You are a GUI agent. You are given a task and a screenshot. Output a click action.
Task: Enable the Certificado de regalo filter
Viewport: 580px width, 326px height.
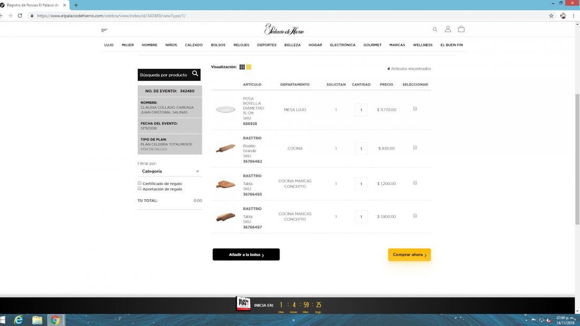pyautogui.click(x=139, y=183)
